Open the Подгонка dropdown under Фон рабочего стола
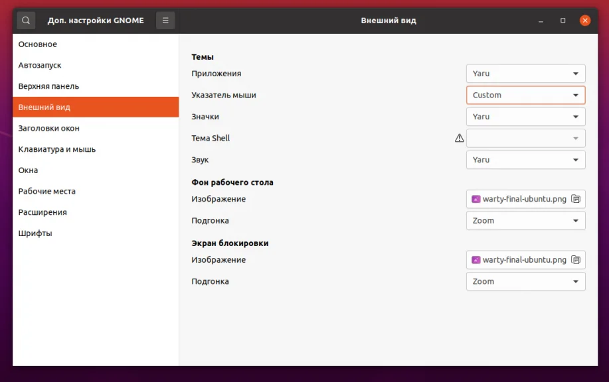The height and width of the screenshot is (382, 609). pos(525,220)
